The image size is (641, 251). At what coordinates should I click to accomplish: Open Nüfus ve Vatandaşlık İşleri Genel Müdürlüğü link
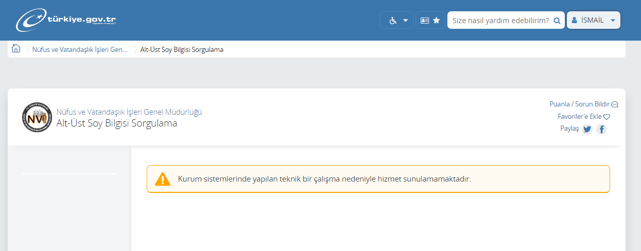tap(129, 112)
